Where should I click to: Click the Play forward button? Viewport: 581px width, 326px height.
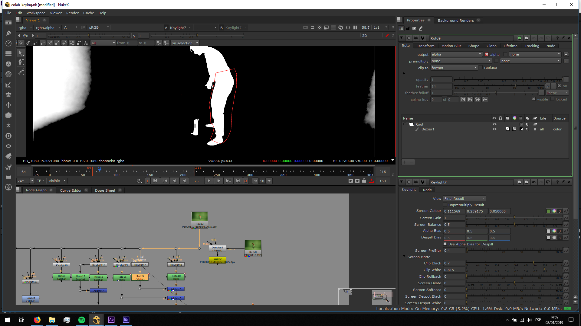point(209,181)
